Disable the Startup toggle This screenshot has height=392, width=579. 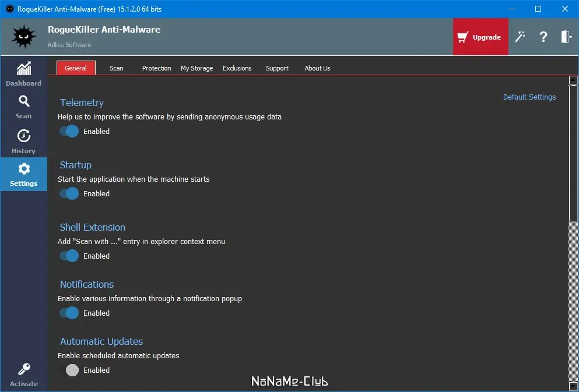click(x=69, y=193)
